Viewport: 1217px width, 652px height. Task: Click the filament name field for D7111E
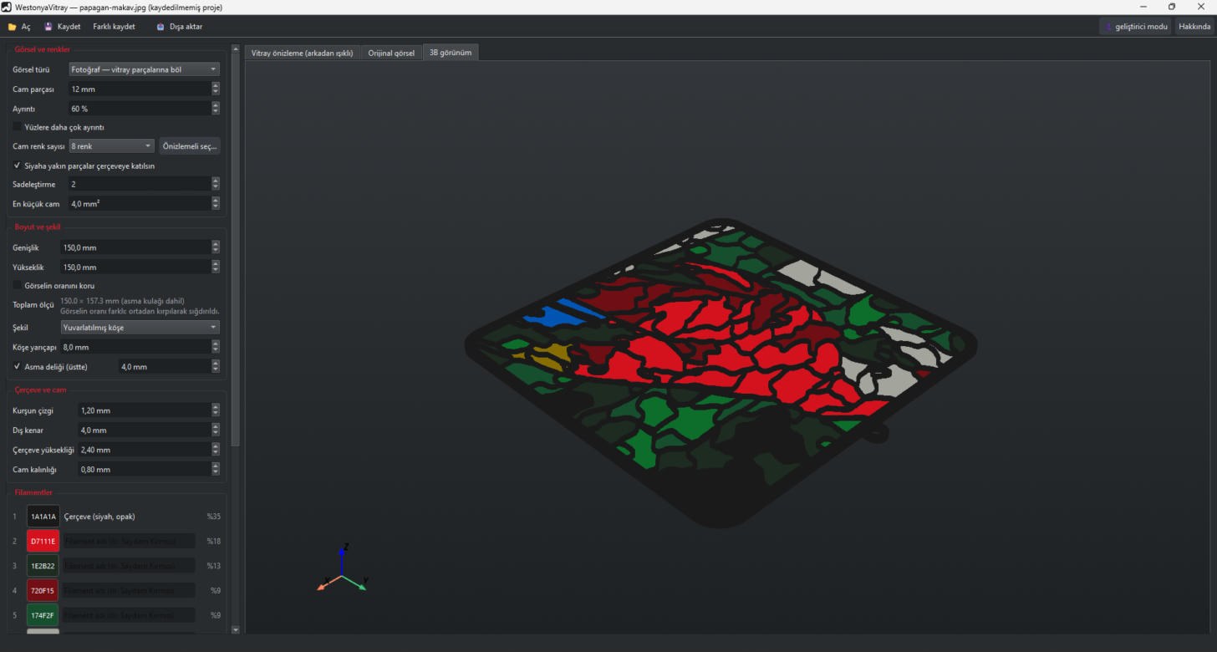click(x=129, y=541)
